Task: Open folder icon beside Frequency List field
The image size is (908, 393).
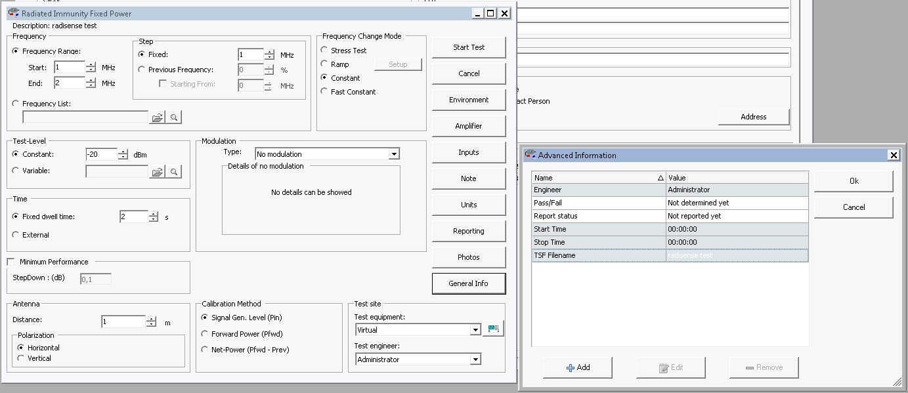Action: pyautogui.click(x=157, y=117)
